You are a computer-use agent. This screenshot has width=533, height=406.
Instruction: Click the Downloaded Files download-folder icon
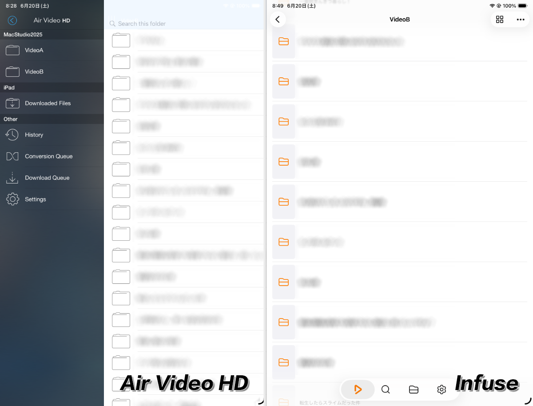point(12,103)
